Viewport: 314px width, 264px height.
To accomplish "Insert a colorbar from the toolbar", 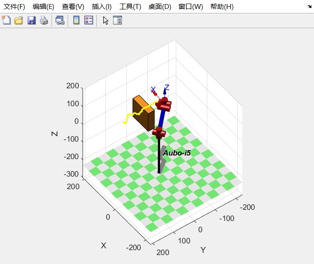I will [x=76, y=20].
